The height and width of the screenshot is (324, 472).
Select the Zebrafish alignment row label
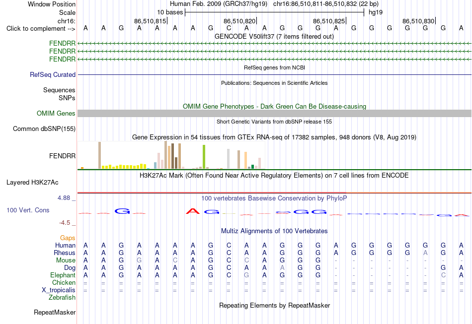[x=62, y=297]
